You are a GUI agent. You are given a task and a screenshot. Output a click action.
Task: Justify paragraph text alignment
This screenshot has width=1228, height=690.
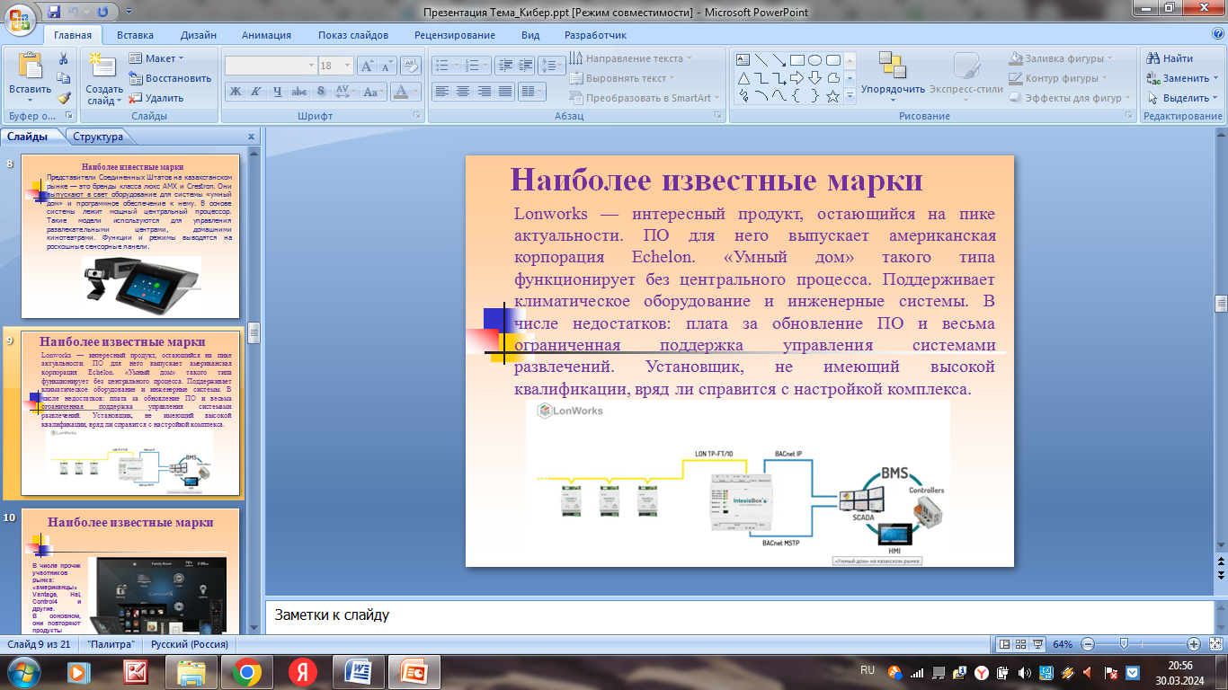[505, 91]
